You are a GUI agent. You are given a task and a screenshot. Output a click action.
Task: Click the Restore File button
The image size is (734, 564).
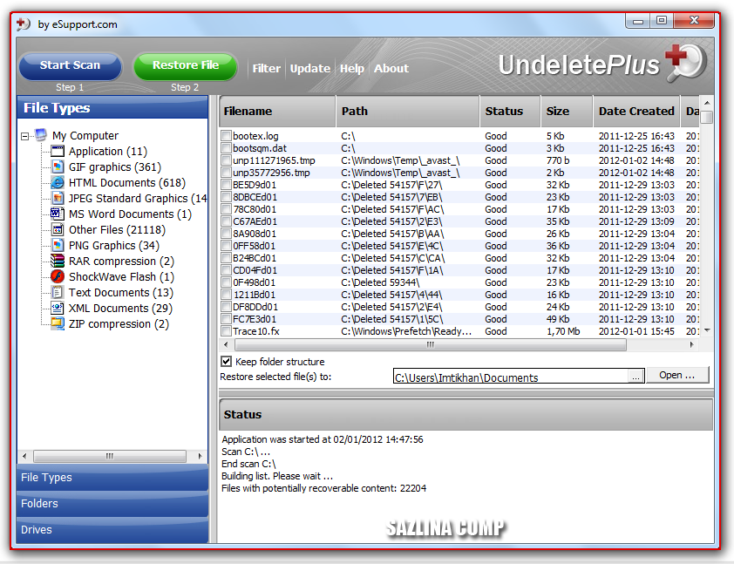[186, 65]
